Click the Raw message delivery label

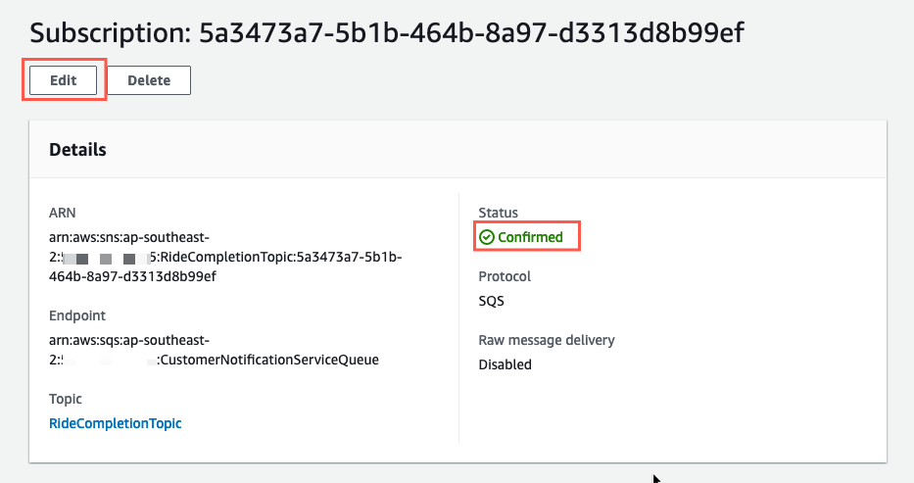(547, 340)
